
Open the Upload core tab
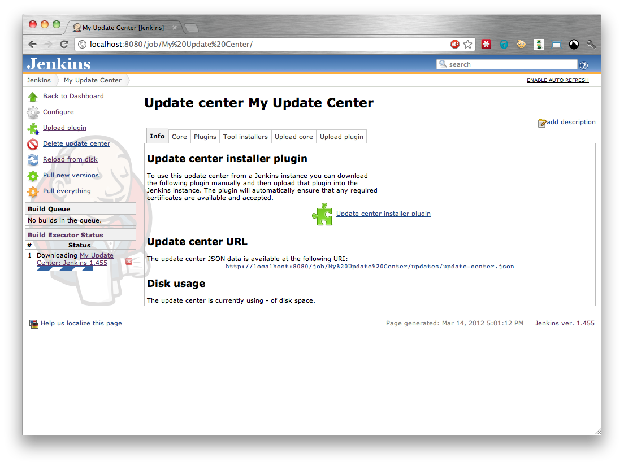point(294,136)
